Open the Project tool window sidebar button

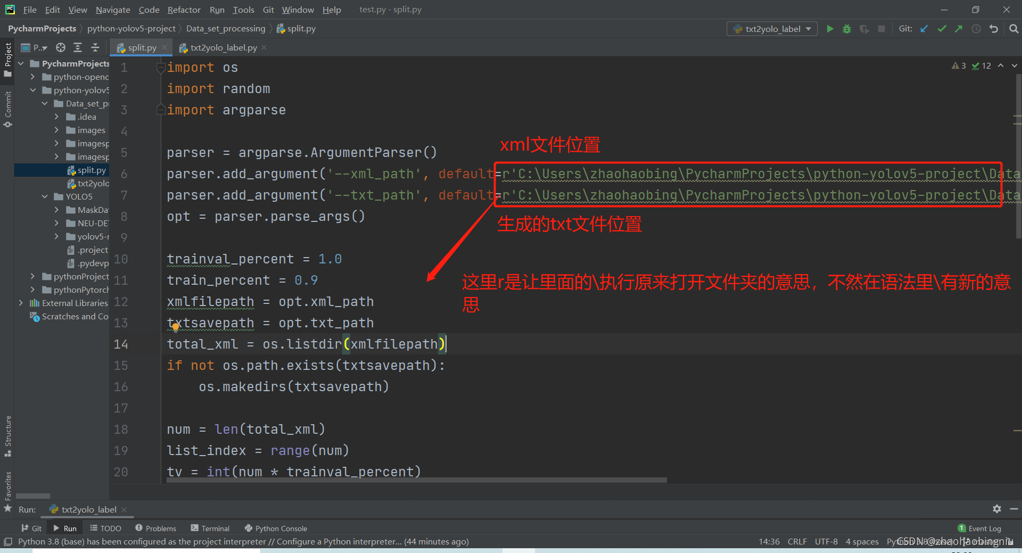pyautogui.click(x=7, y=59)
